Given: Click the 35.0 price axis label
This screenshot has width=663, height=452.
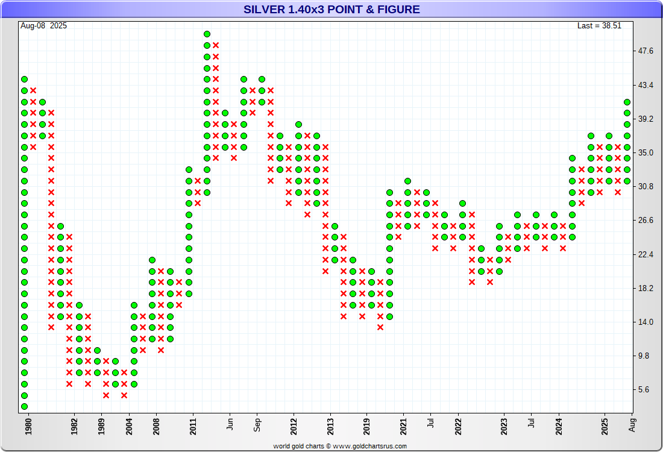Looking at the screenshot, I should [x=646, y=153].
